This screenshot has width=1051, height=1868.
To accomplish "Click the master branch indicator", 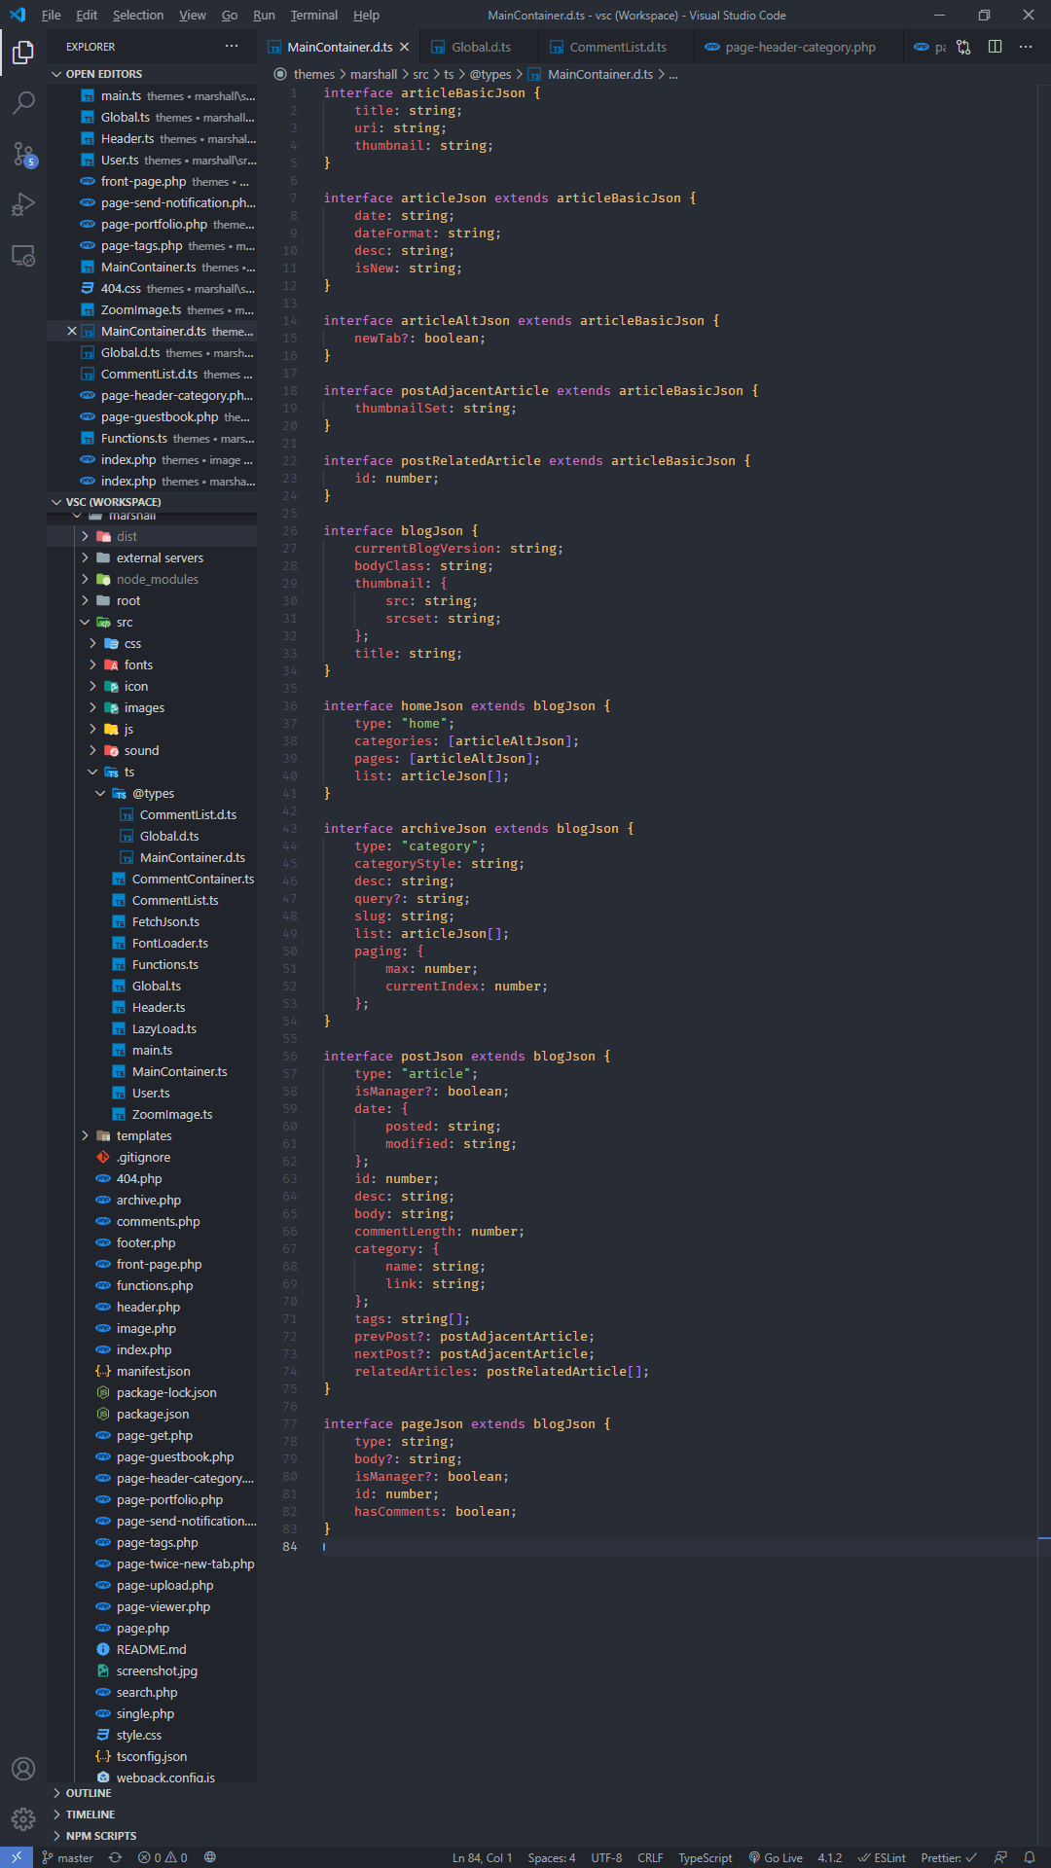I will pos(67,1857).
